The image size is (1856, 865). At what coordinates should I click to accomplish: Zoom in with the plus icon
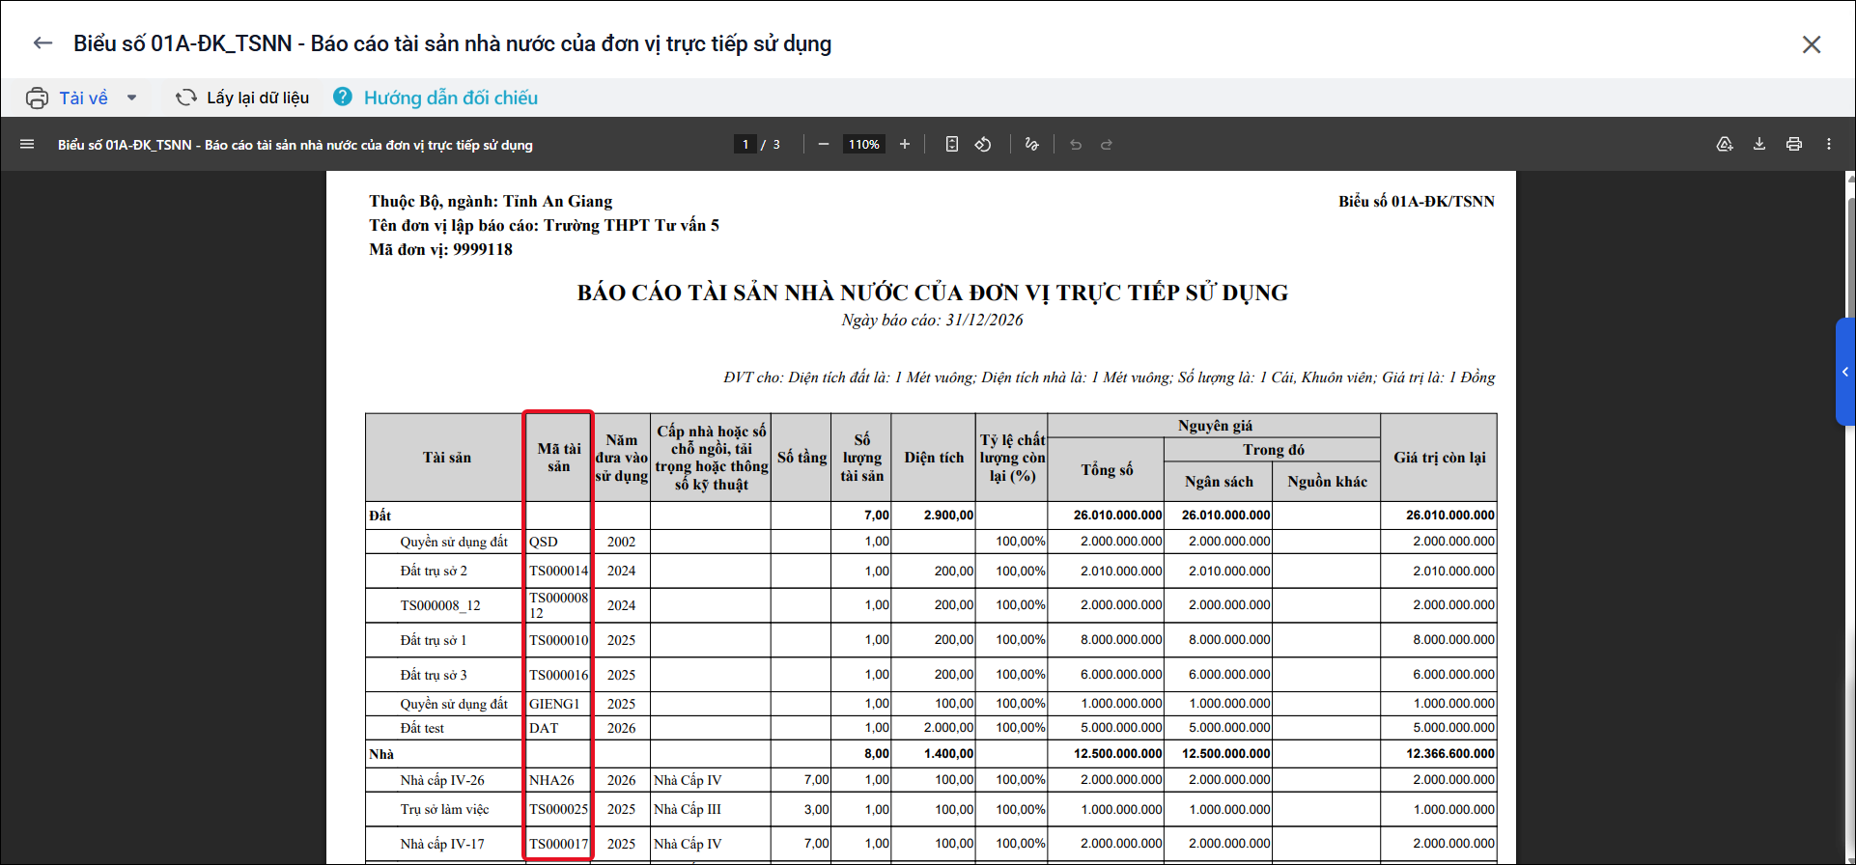point(905,144)
